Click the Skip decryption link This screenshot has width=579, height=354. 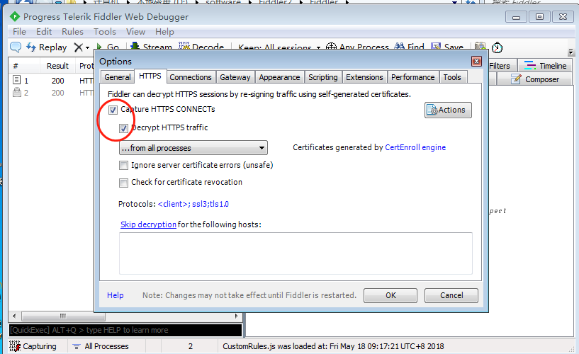click(x=148, y=224)
